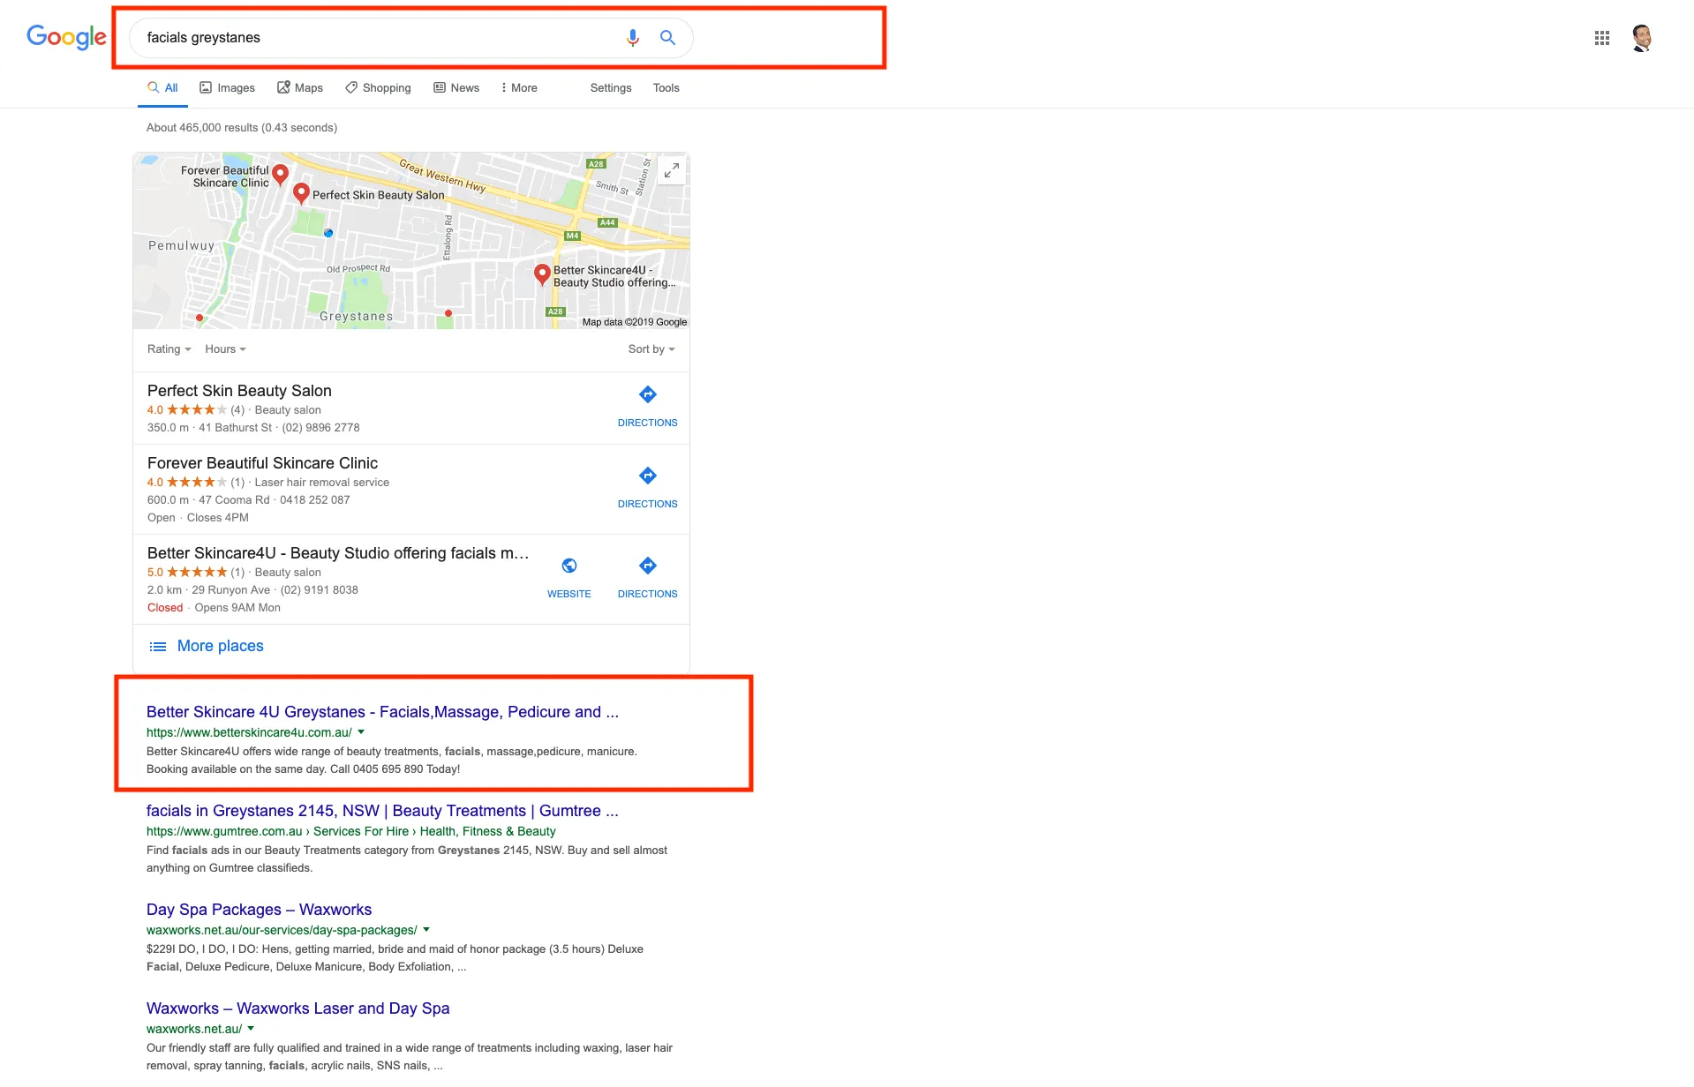The width and height of the screenshot is (1694, 1087).
Task: Click the 41 Bathurst St address text
Action: [x=236, y=428]
